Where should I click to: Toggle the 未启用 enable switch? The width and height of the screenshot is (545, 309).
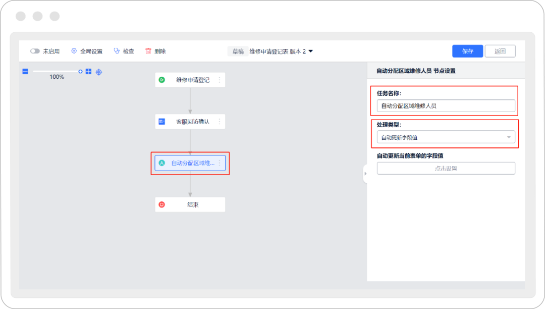point(35,51)
